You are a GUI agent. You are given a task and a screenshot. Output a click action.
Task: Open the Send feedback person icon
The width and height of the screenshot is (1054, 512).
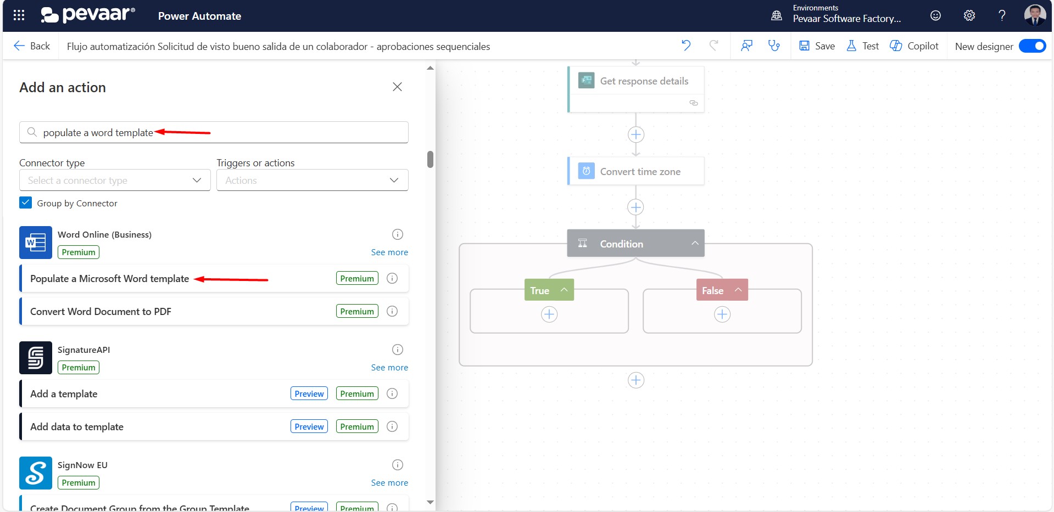click(x=746, y=46)
